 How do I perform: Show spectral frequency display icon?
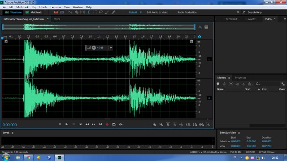click(56, 12)
